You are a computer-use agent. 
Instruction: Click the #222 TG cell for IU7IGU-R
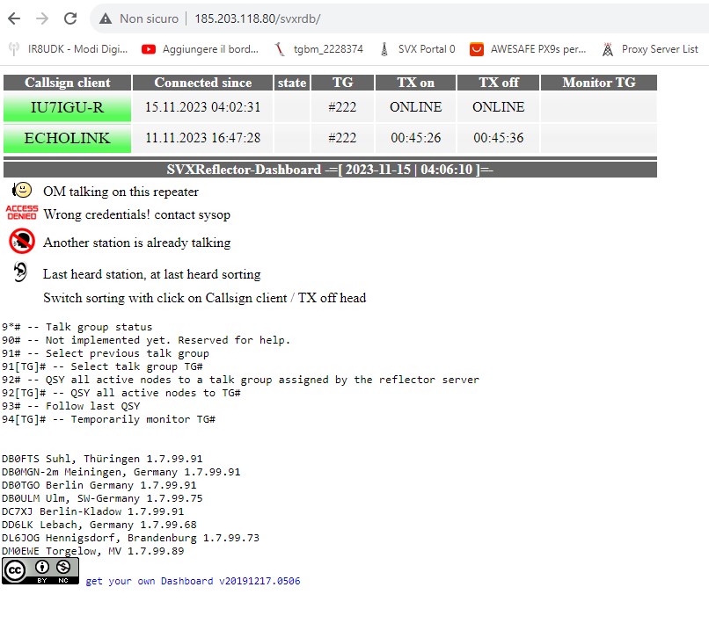coord(342,107)
